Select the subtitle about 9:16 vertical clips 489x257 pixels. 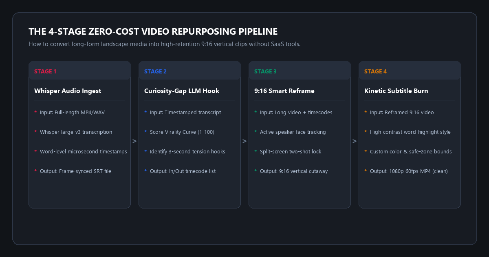tap(165, 44)
